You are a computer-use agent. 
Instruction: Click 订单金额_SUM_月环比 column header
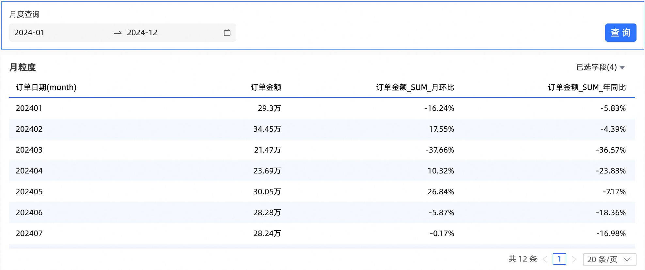point(415,87)
